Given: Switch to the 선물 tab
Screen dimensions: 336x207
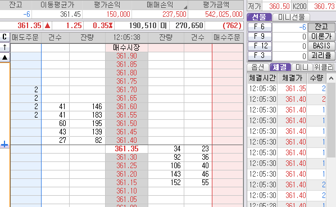Looking at the screenshot, I should (x=259, y=17).
